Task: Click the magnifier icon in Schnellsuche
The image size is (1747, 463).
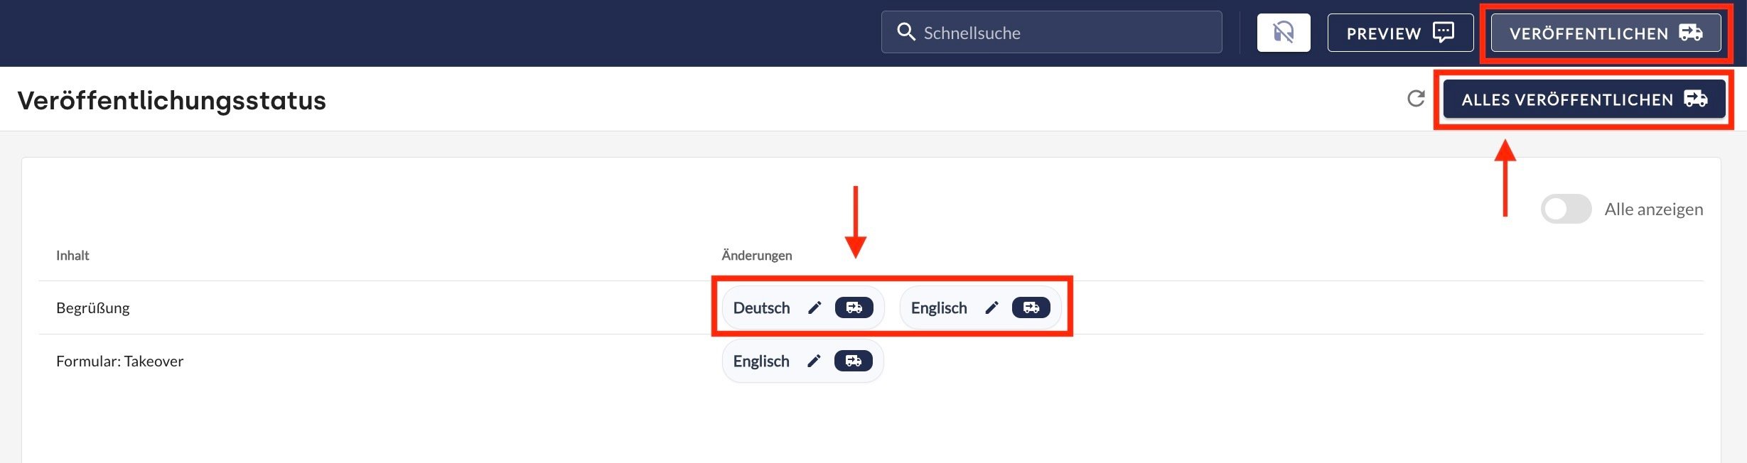Action: [905, 32]
